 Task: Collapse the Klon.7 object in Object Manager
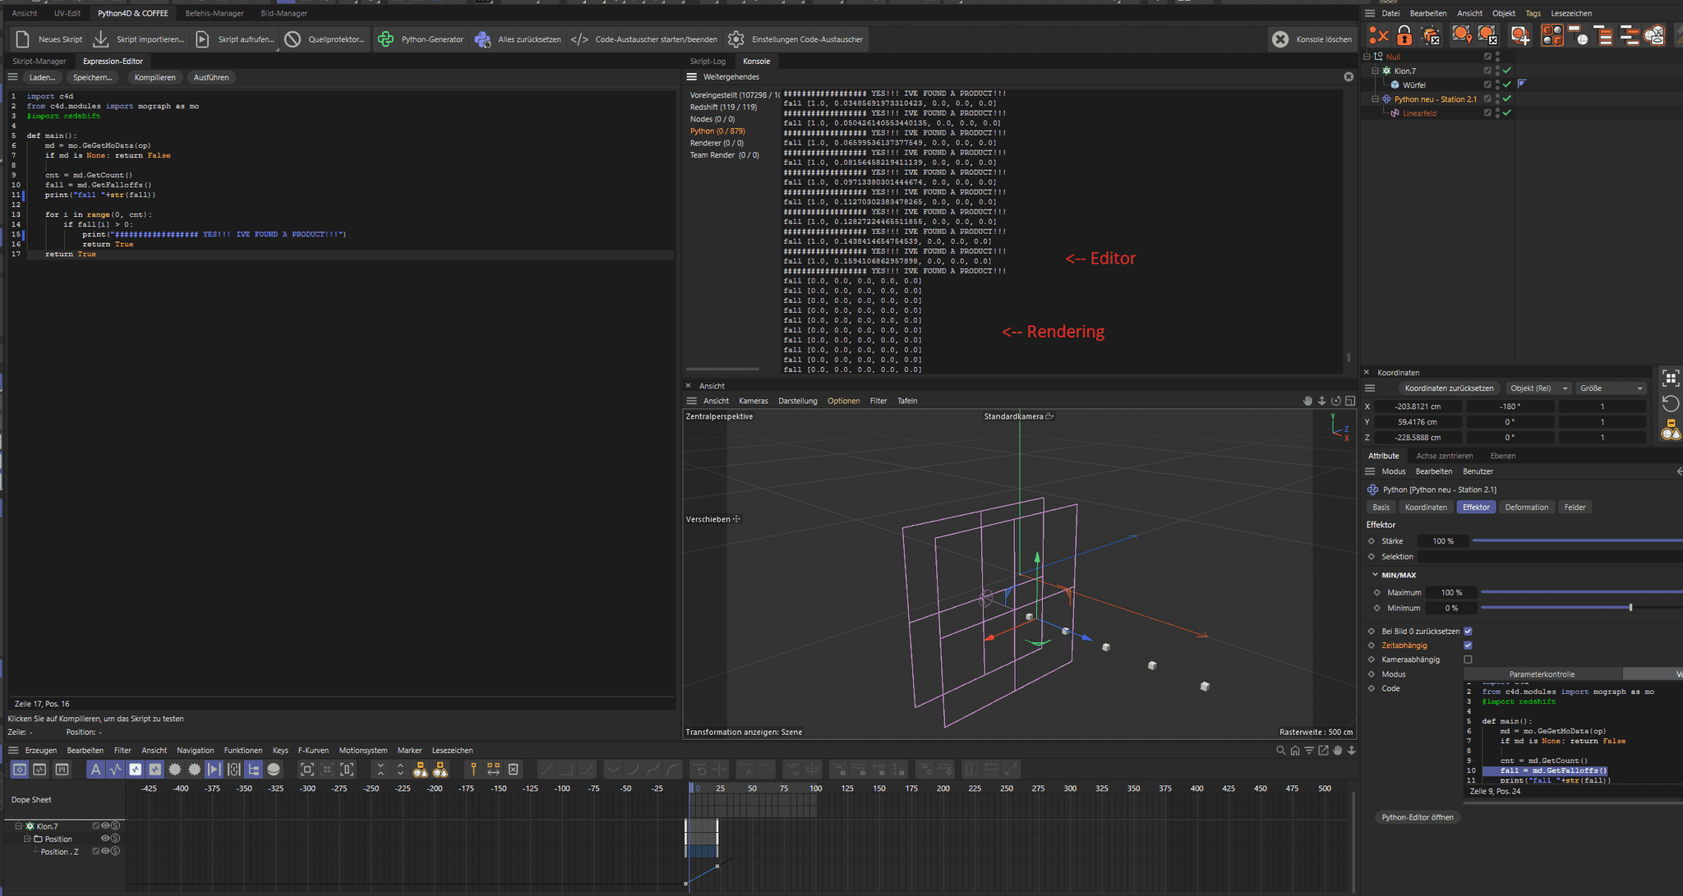1375,71
